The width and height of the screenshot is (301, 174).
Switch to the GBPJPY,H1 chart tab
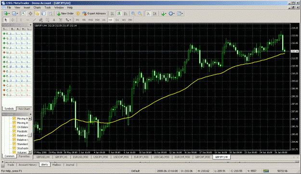[x=61, y=157]
